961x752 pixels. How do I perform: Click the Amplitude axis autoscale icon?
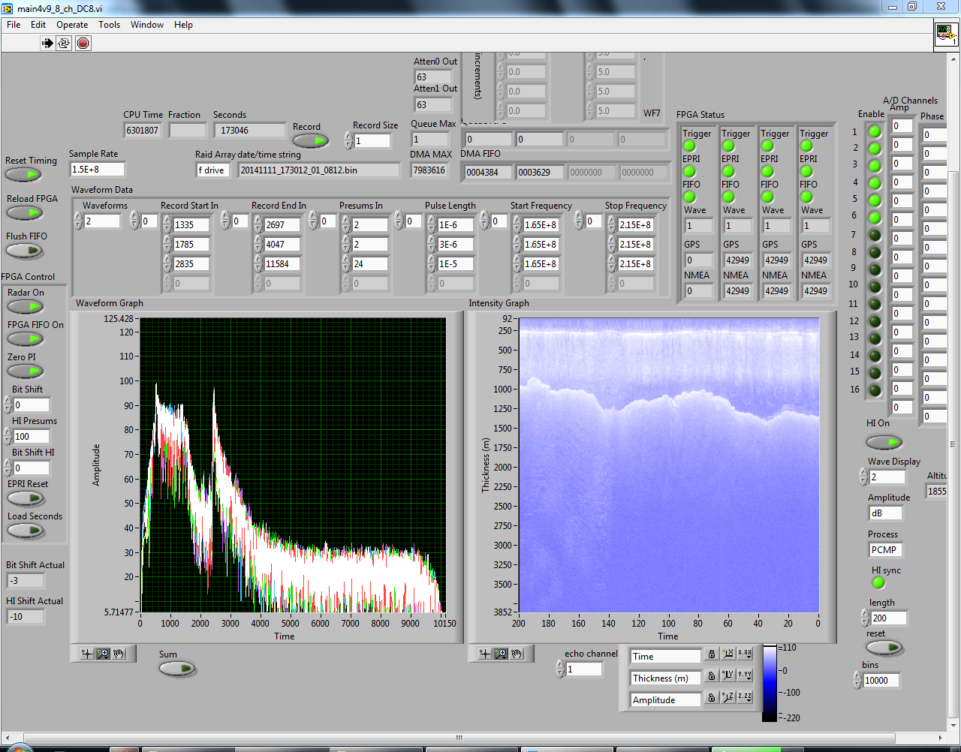coord(728,699)
